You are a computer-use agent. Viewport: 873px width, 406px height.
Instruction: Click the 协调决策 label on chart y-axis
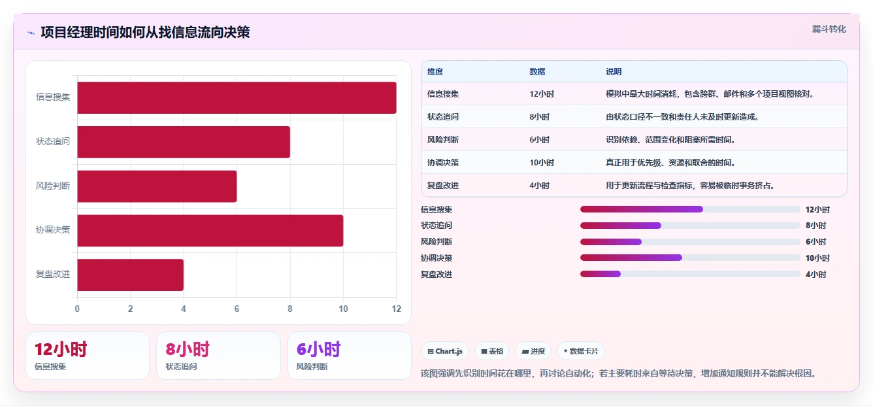pyautogui.click(x=53, y=230)
